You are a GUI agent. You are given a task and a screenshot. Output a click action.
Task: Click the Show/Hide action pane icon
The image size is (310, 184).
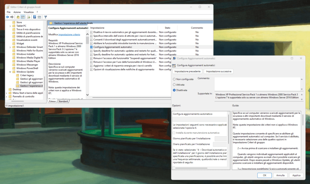(40, 17)
